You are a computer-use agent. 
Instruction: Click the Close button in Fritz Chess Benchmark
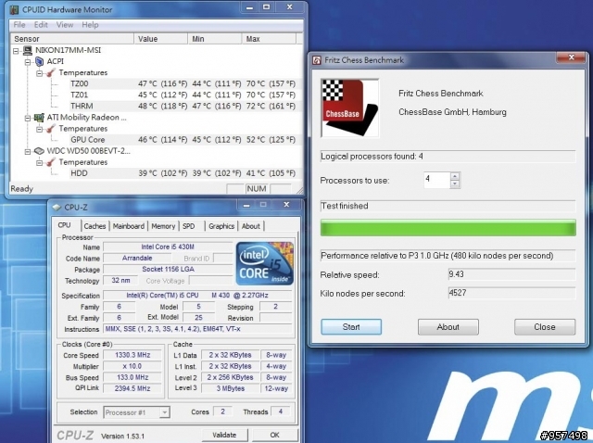coord(545,327)
